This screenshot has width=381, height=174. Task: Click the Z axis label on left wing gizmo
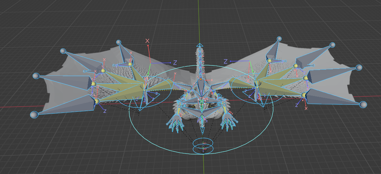point(175,63)
